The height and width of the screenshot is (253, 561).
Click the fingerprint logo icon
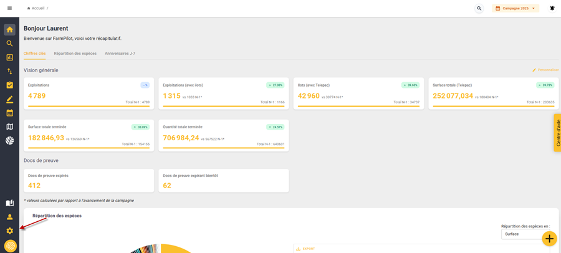(x=9, y=246)
